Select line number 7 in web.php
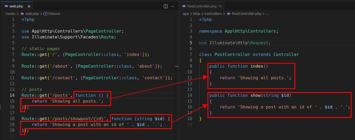This screenshot has height=140, width=355. (x=13, y=54)
